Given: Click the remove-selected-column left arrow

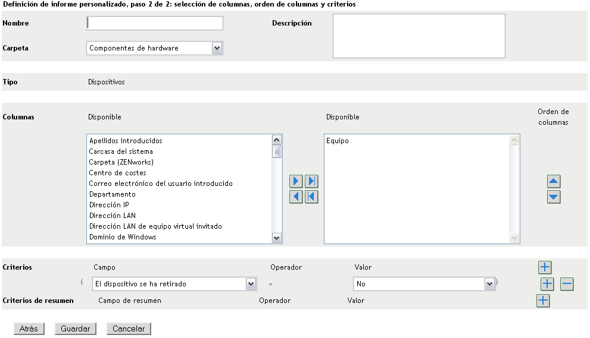Looking at the screenshot, I should pos(296,197).
